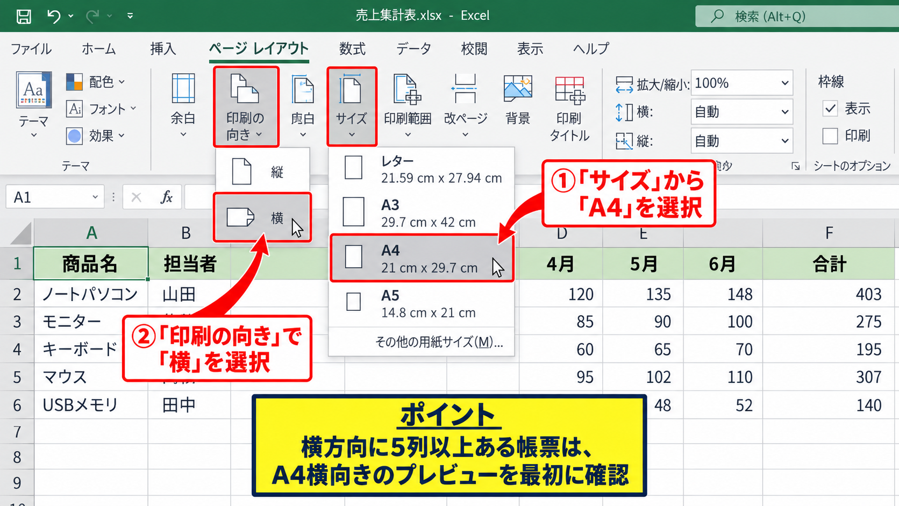Open その他の用紙サイズ(M)... dialog

pyautogui.click(x=439, y=342)
